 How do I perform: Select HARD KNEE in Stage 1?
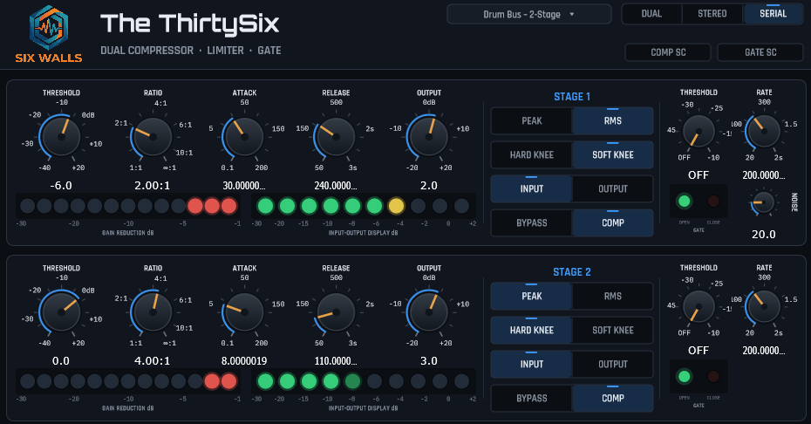point(531,154)
